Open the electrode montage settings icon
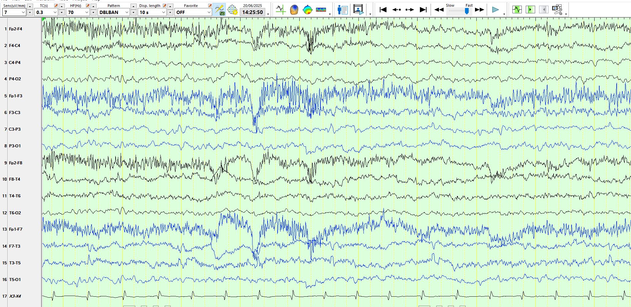Screen dimensions: 631x307 pos(232,10)
